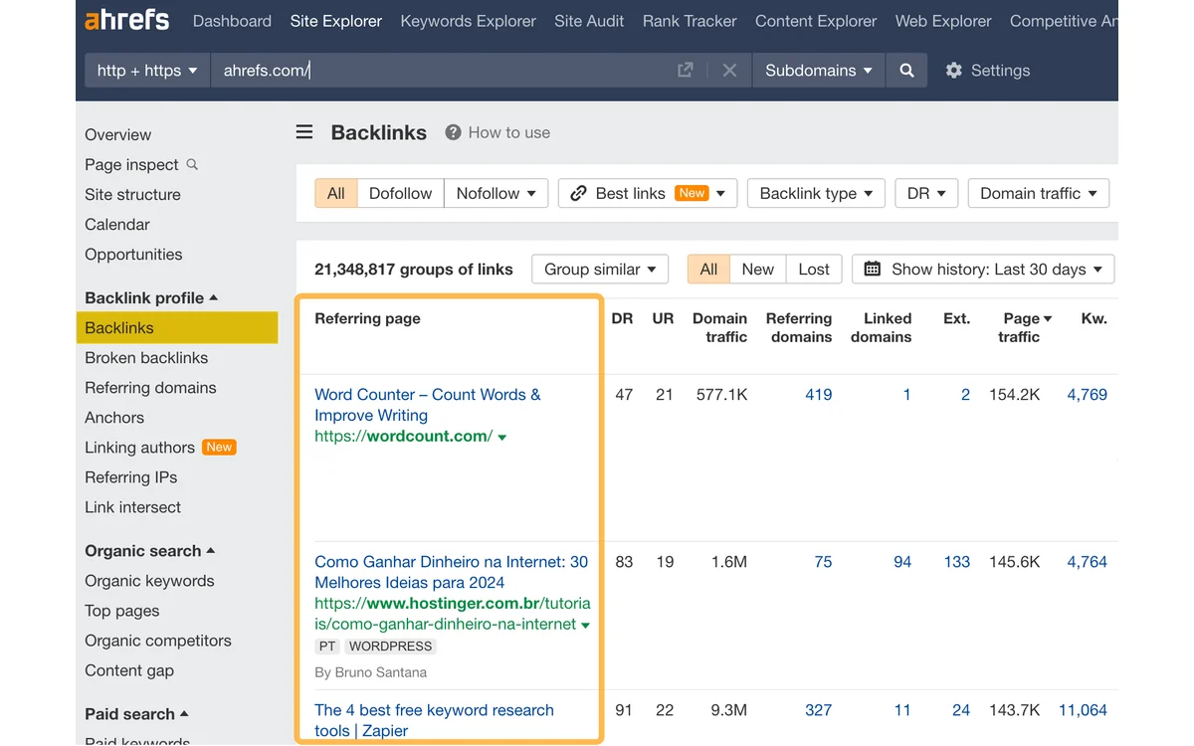Expand the hostinger.com.br URL arrow

point(585,626)
